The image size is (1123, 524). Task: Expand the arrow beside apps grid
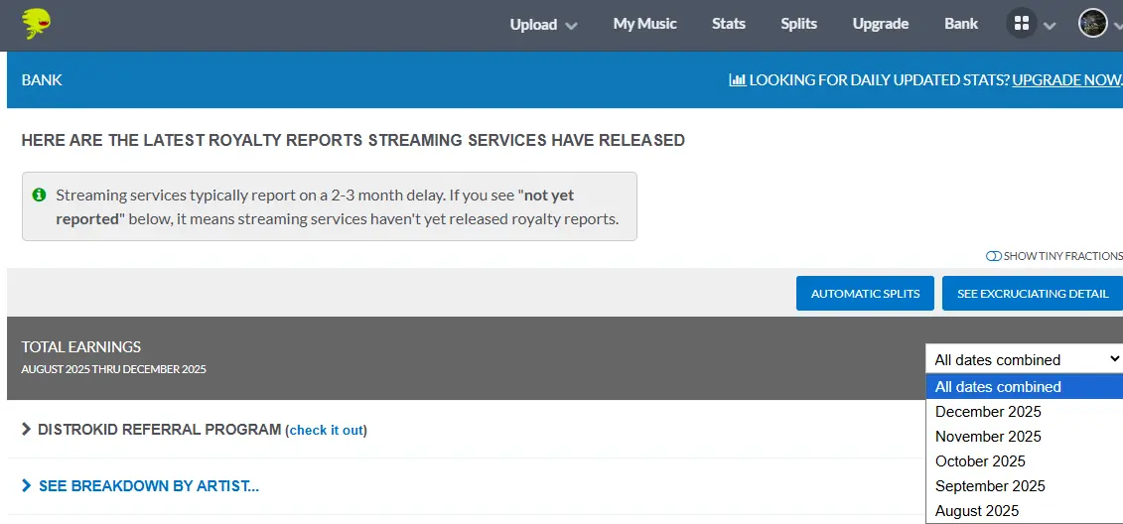(1050, 26)
